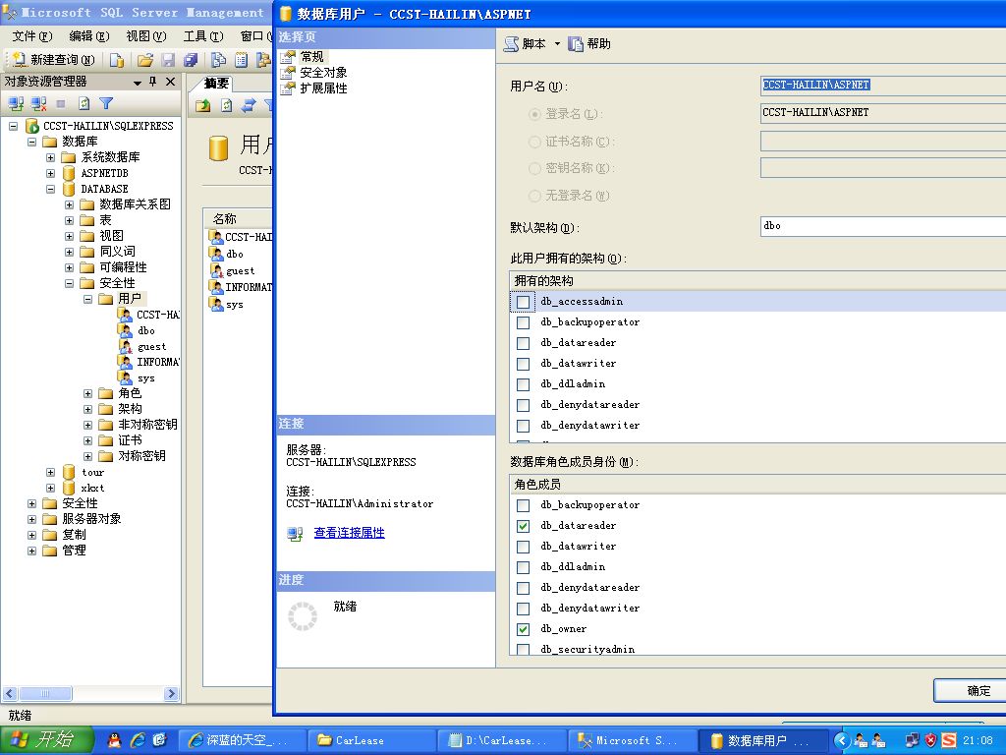This screenshot has height=755, width=1006.
Task: Click the open folder icon in toolbar
Action: pos(145,60)
